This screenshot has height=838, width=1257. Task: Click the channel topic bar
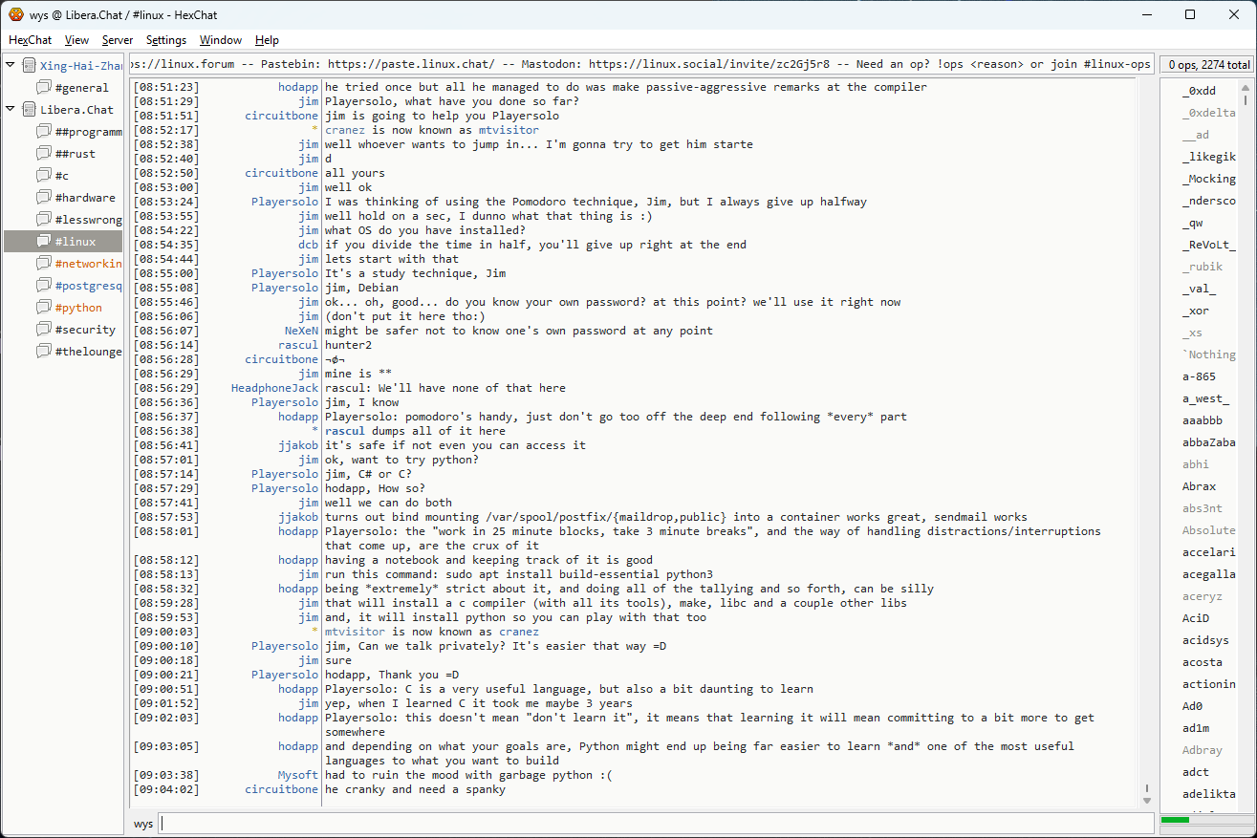pos(640,65)
